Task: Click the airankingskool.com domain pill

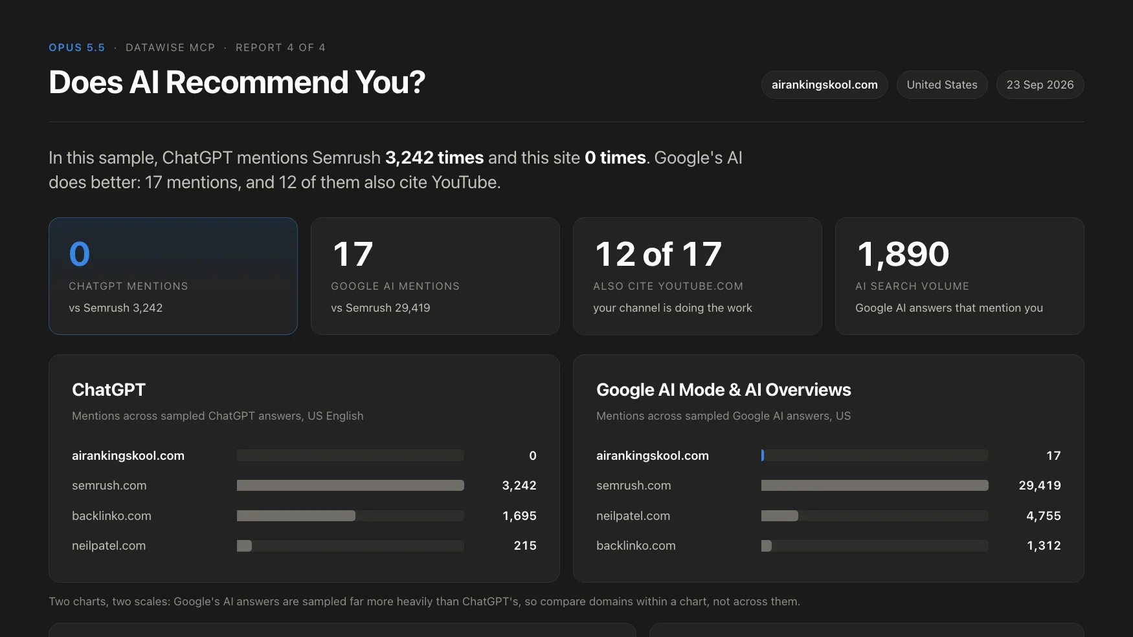Action: tap(824, 85)
